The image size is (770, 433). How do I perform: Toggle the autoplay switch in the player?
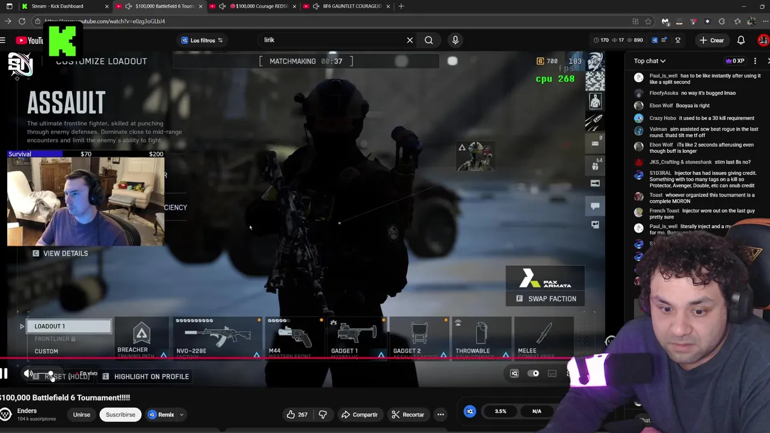pyautogui.click(x=534, y=373)
